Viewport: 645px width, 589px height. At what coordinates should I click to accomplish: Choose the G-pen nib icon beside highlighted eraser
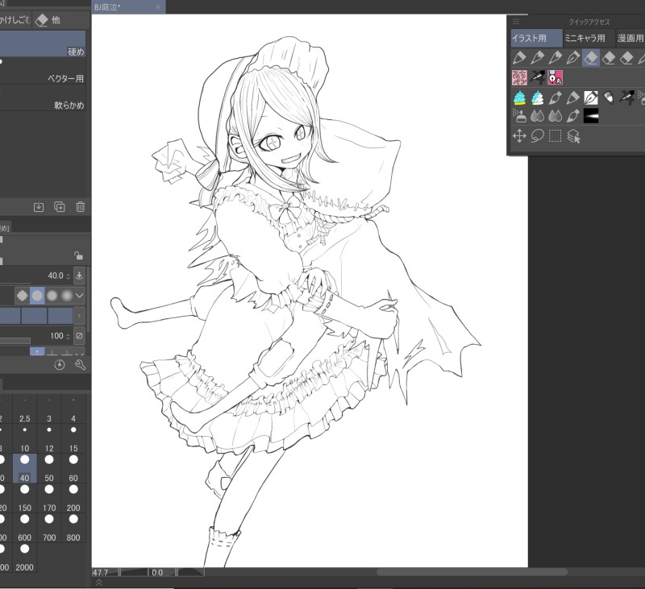573,58
